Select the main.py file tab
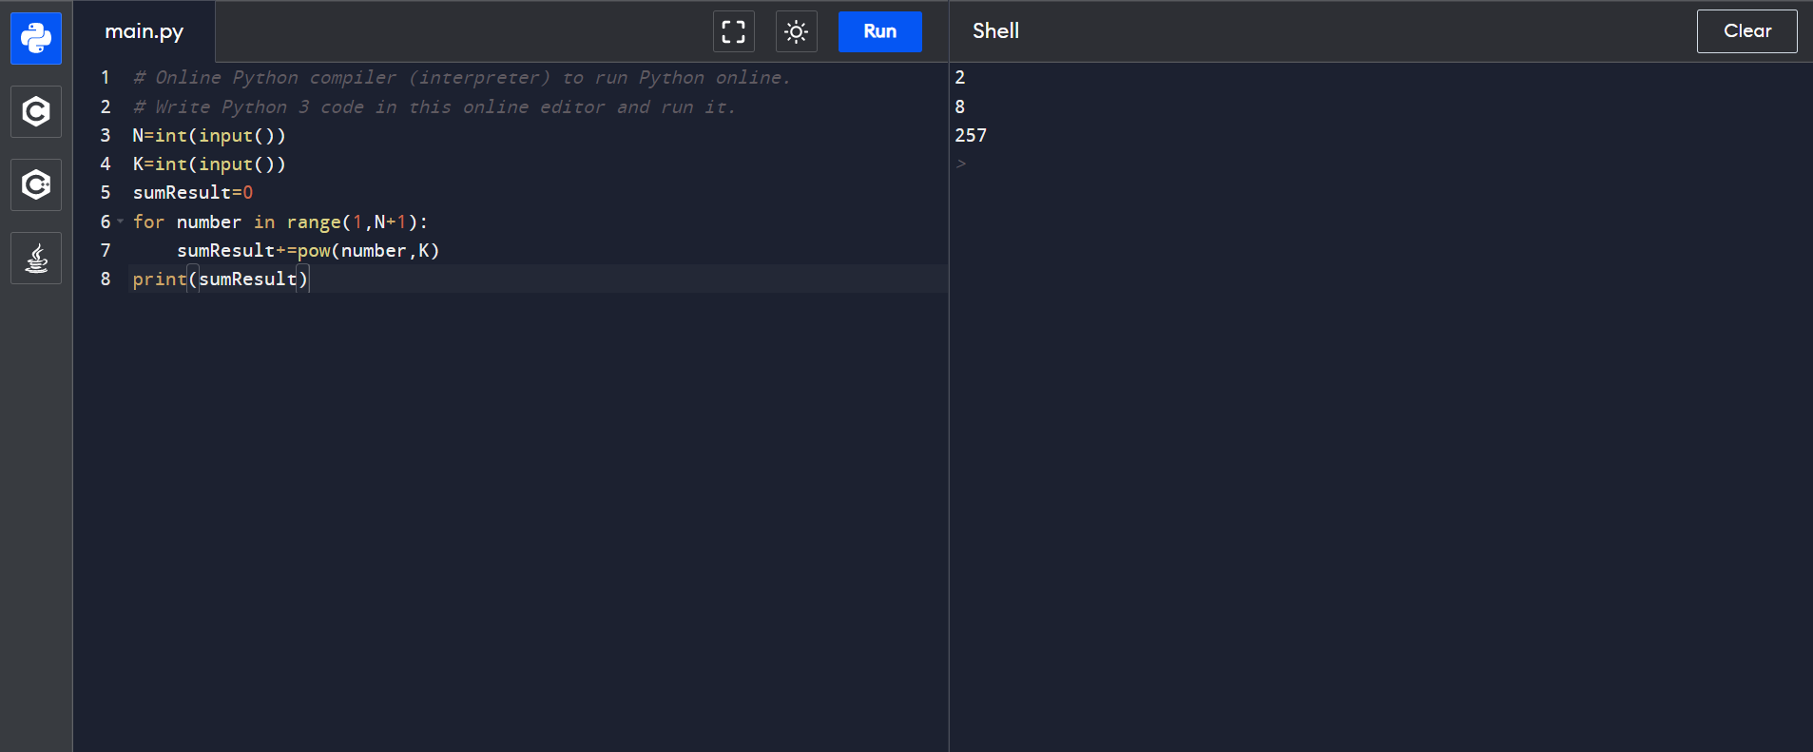The image size is (1813, 752). tap(145, 31)
